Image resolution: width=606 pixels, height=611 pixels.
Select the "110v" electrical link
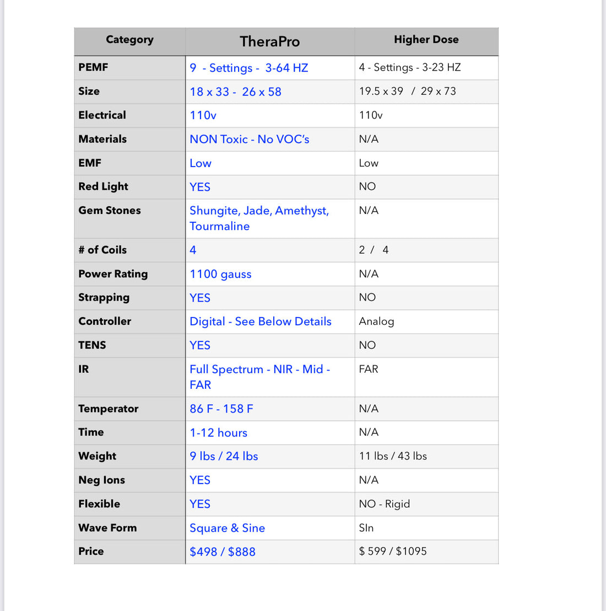click(x=203, y=115)
